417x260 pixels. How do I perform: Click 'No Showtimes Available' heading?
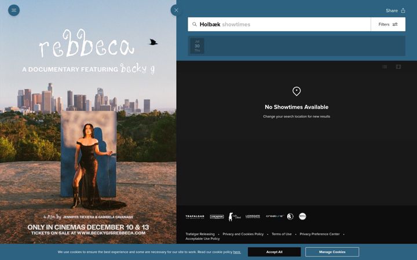click(x=297, y=107)
